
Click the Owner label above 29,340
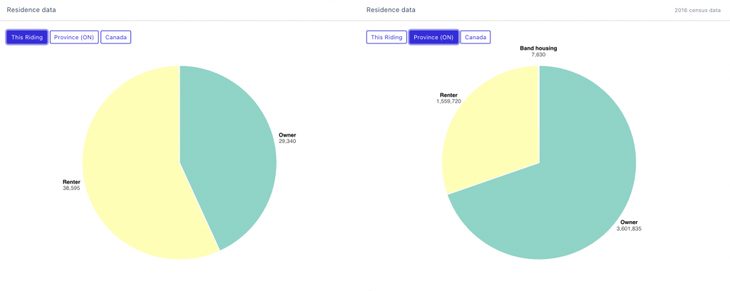(287, 134)
